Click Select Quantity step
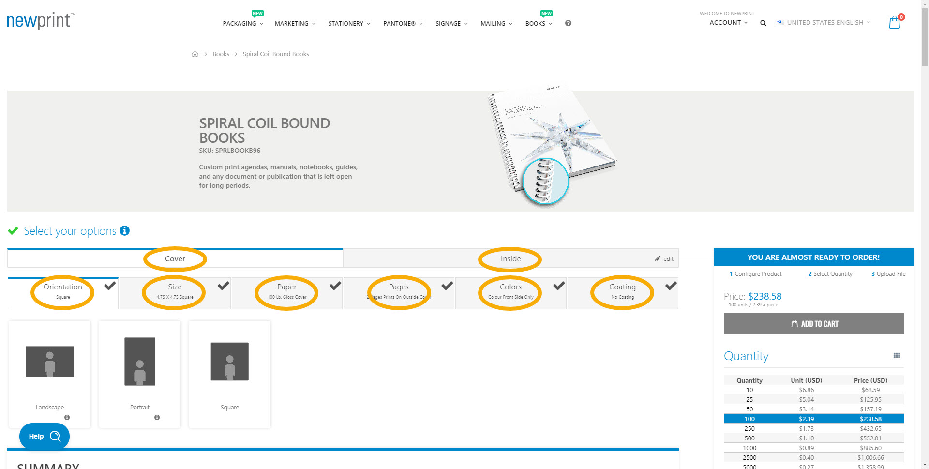 [x=830, y=274]
